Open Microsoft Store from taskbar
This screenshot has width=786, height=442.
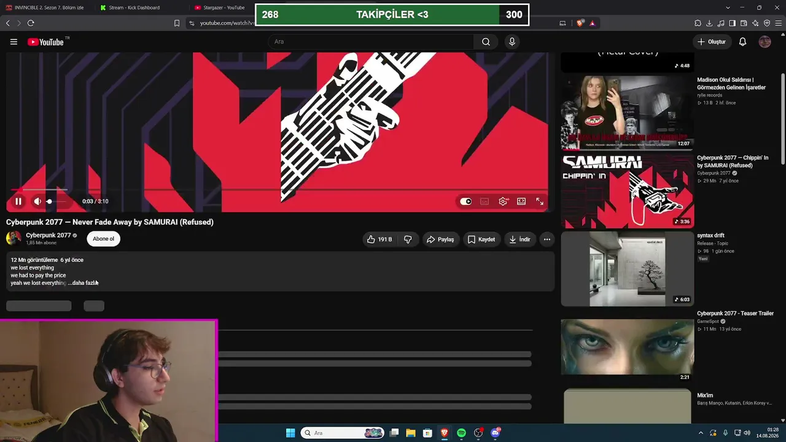[427, 433]
